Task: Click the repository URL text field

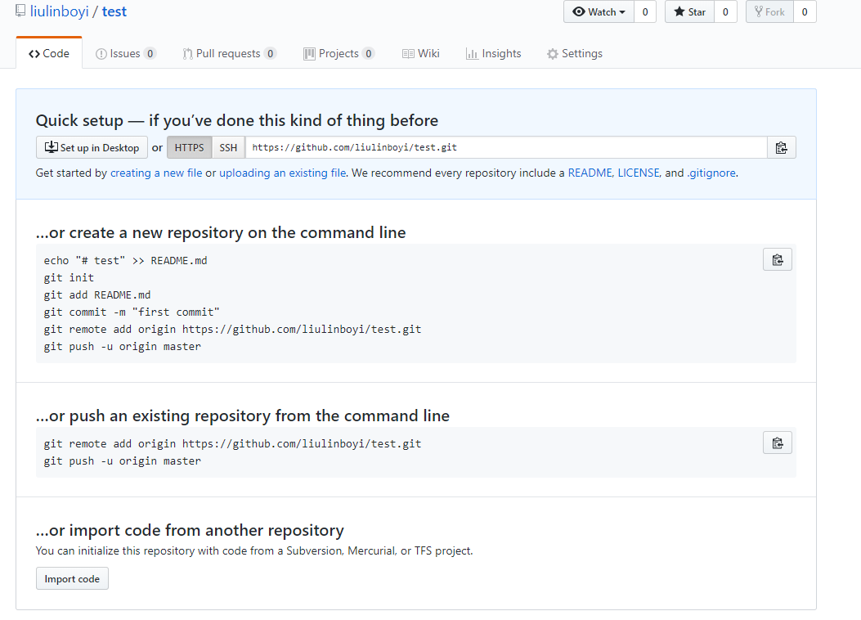Action: coord(507,148)
